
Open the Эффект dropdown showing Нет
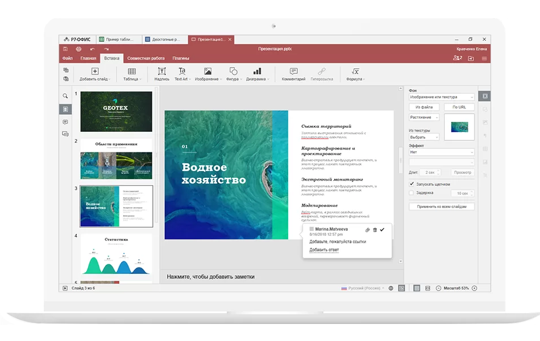(442, 152)
